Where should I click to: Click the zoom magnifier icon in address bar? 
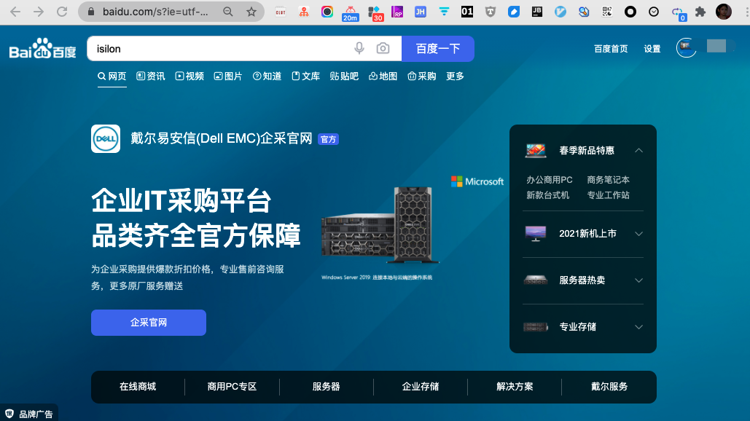tap(228, 12)
